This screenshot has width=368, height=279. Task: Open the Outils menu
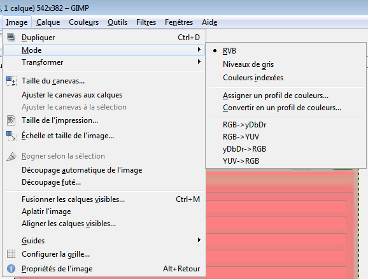[117, 22]
